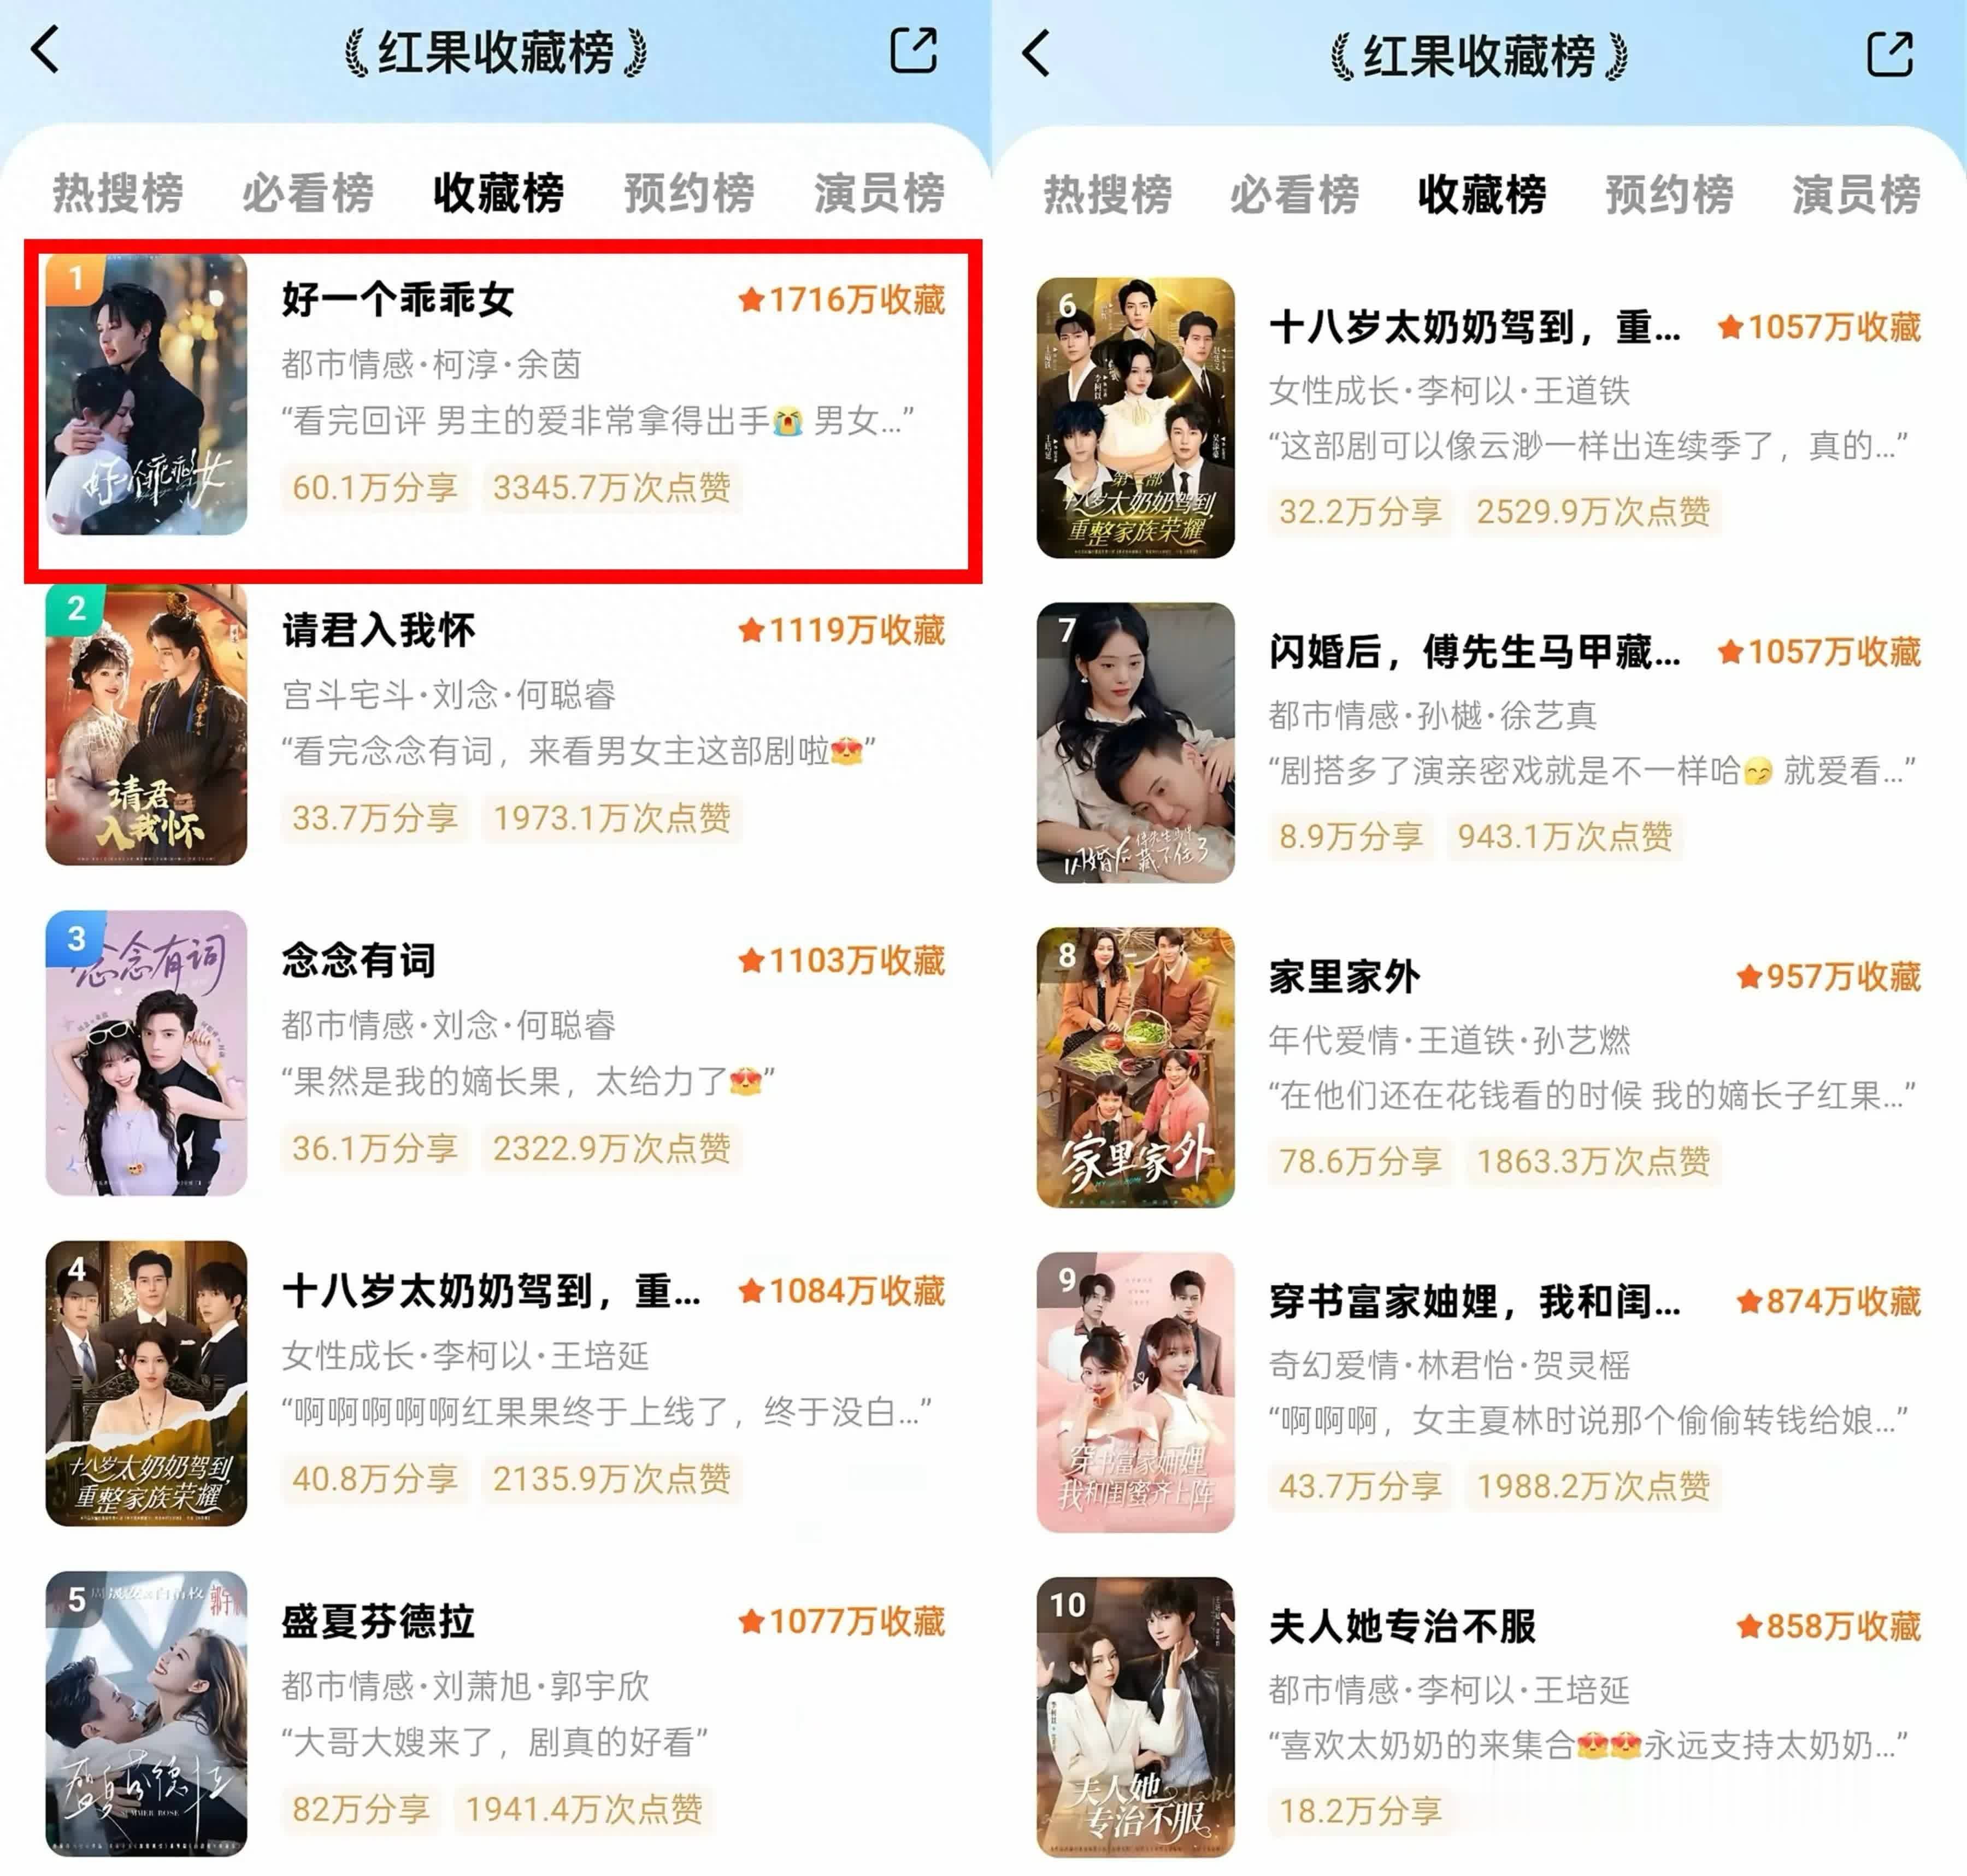Tap the star icon beside 1716万收藏
Image resolution: width=1967 pixels, height=1876 pixels.
point(751,299)
